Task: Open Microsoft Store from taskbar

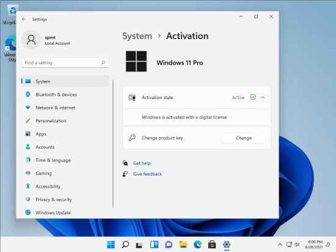Action: [212, 245]
